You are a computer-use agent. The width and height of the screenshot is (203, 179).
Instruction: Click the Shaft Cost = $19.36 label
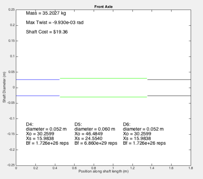pyautogui.click(x=47, y=32)
